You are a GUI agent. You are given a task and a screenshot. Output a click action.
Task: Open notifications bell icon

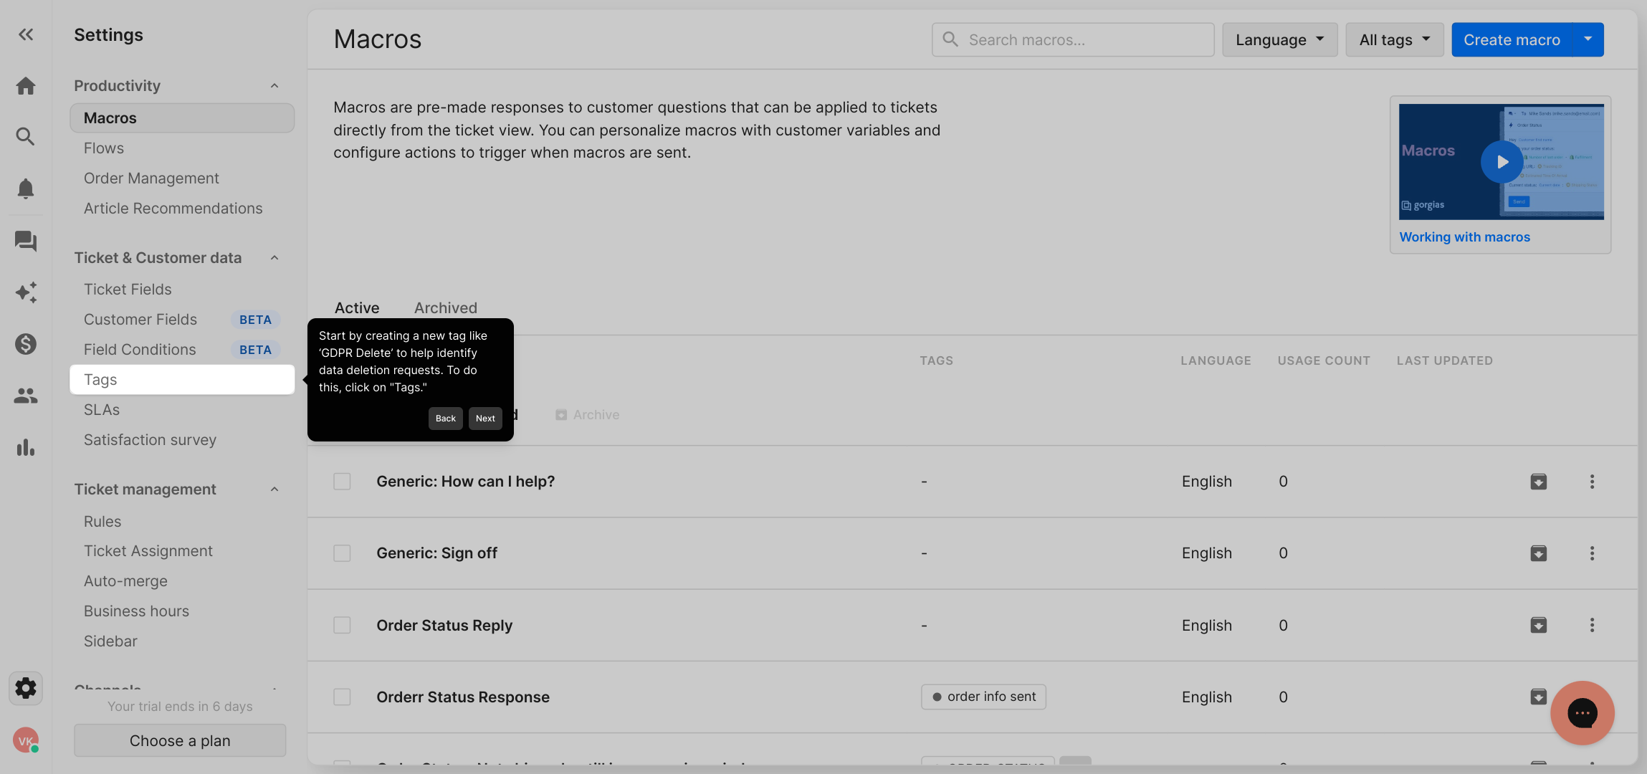pos(26,188)
